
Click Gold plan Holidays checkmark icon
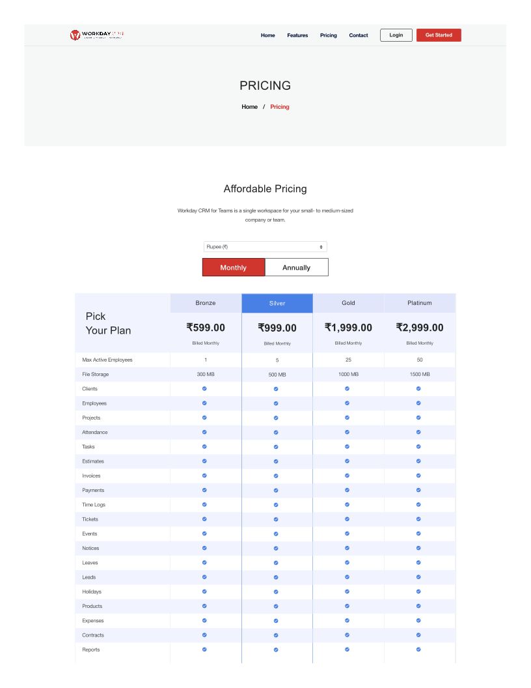pyautogui.click(x=347, y=592)
